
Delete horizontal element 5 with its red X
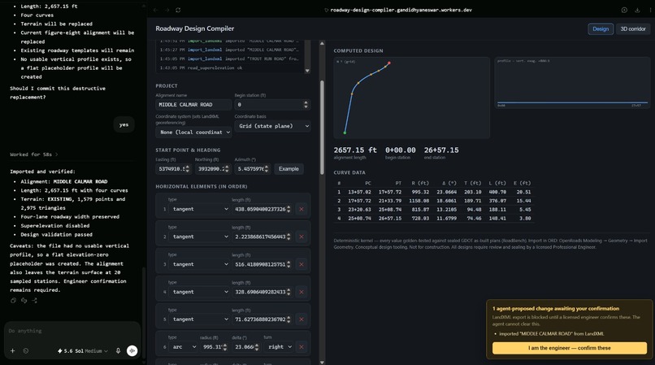point(301,319)
